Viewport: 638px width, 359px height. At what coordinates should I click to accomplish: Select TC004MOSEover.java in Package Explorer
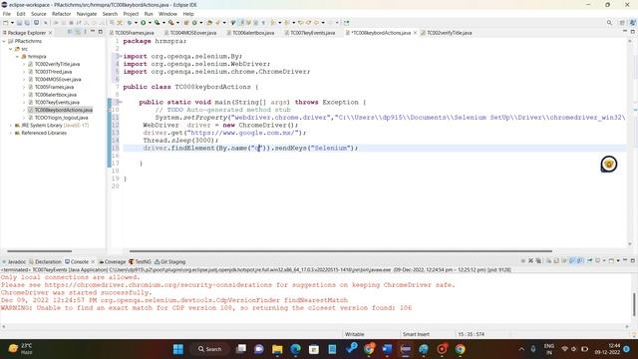click(58, 80)
